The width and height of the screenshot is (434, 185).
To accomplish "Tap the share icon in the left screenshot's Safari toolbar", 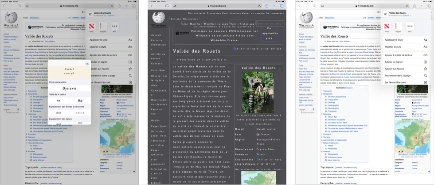I will [x=119, y=6].
